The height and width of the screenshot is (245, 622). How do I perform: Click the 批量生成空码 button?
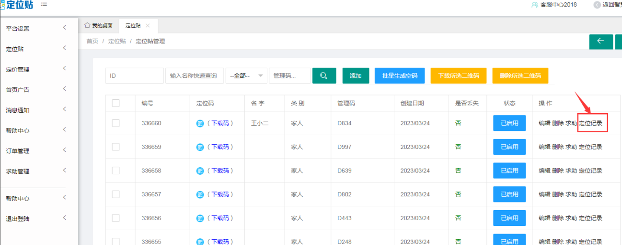pyautogui.click(x=400, y=75)
